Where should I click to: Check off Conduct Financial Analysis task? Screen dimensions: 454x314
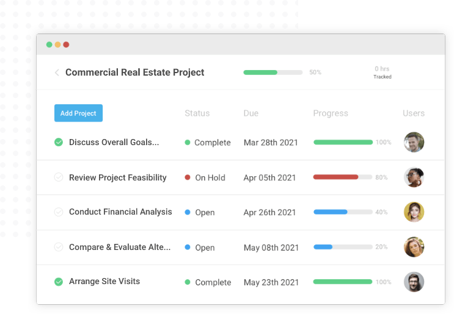[59, 212]
